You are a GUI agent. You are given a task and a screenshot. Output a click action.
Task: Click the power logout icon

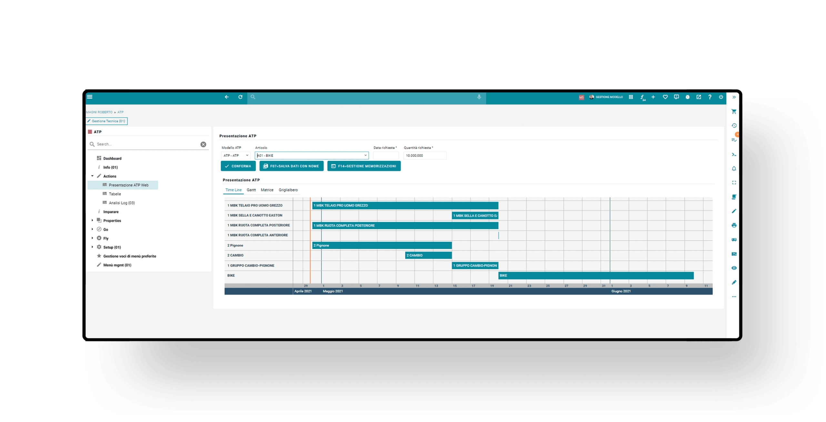click(721, 97)
